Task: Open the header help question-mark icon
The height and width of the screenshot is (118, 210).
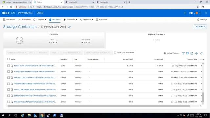Action: (206, 13)
